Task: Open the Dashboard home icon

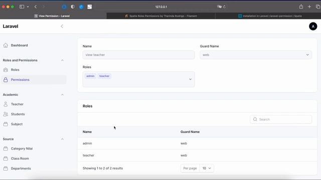Action: (6, 45)
